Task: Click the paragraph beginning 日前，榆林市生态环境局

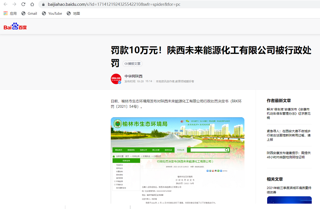Action: [x=176, y=104]
